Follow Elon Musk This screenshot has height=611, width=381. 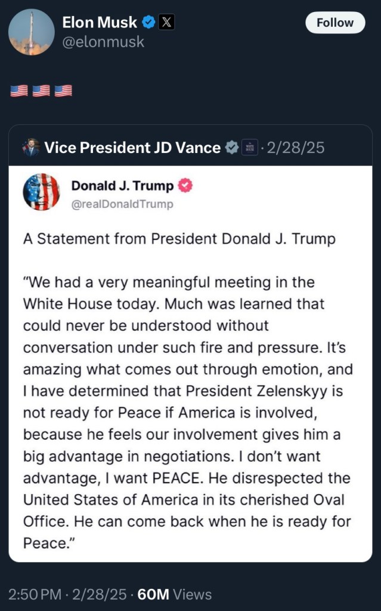[335, 23]
